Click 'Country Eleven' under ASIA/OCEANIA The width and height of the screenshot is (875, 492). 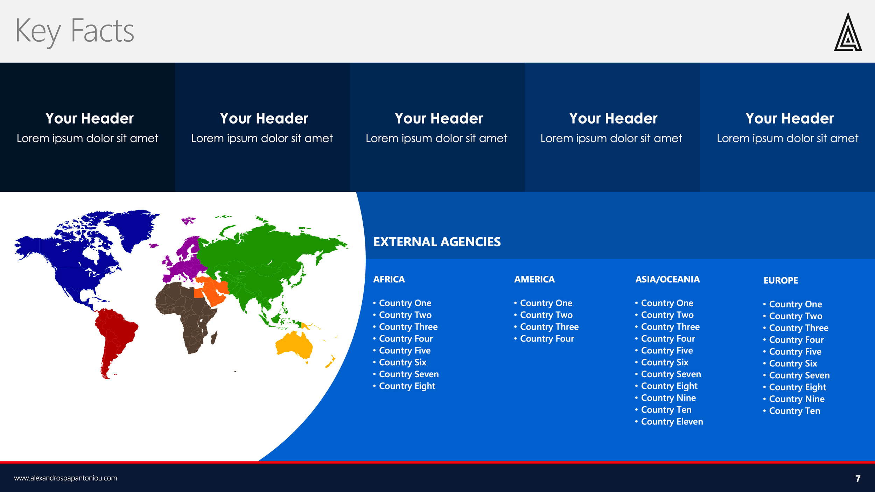672,422
